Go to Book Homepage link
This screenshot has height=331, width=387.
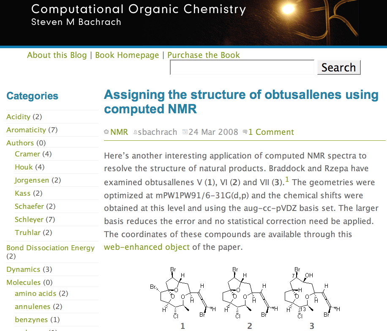pos(127,55)
